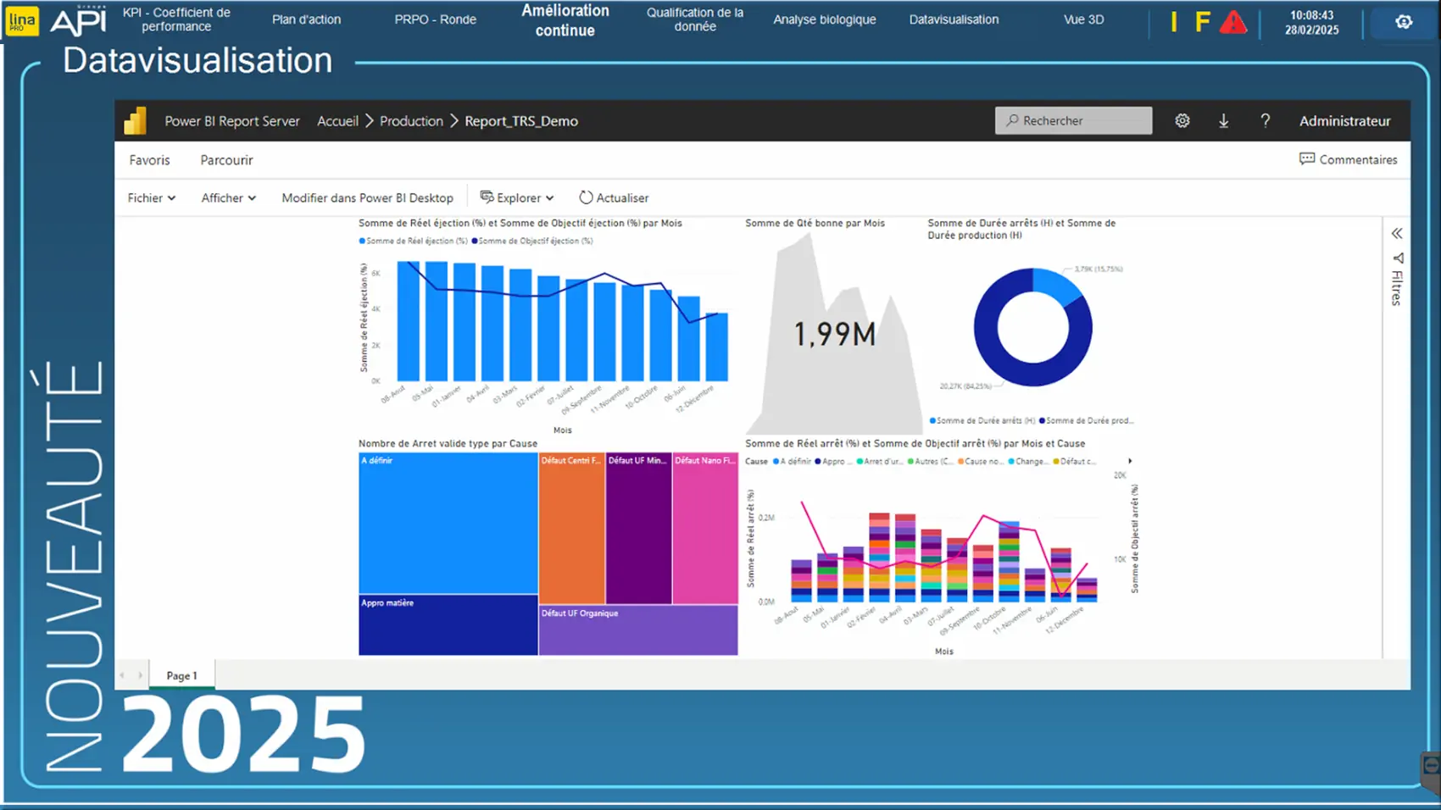The width and height of the screenshot is (1441, 810).
Task: Switch to the Plan d'action tab
Action: (x=306, y=19)
